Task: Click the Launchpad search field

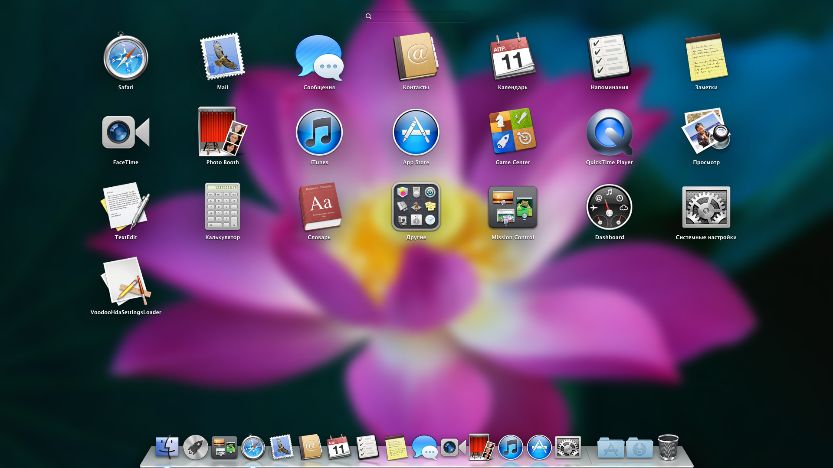Action: pos(416,16)
